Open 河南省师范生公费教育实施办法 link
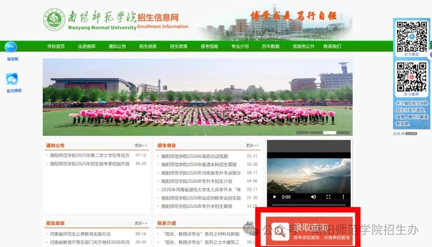The width and height of the screenshot is (432, 247). 80,234
